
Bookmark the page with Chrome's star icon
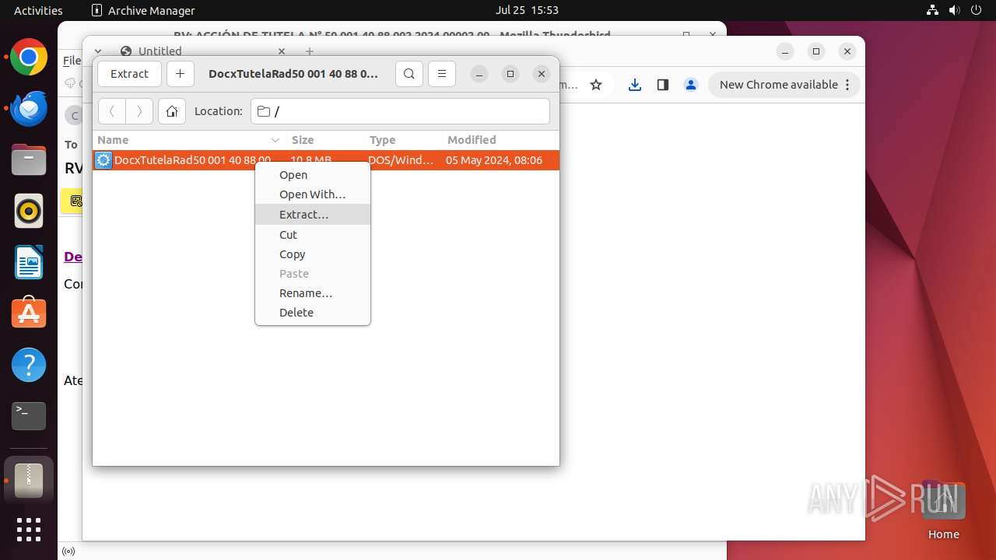(596, 85)
